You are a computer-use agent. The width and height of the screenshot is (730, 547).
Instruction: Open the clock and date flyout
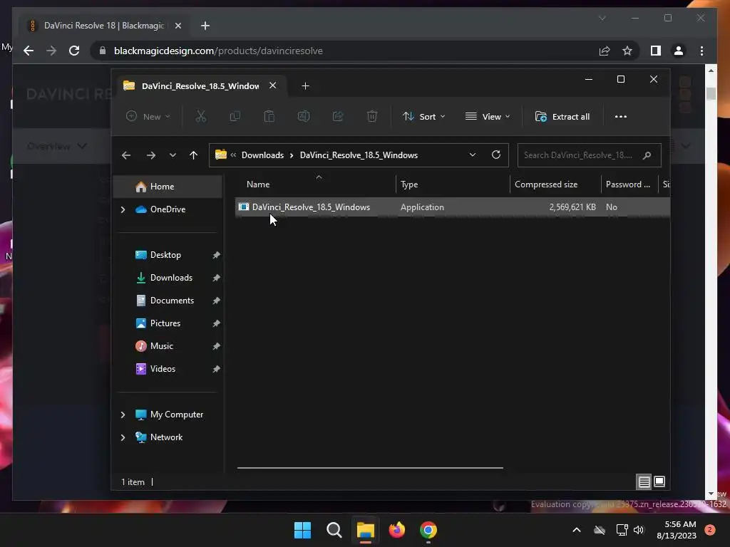(677, 530)
